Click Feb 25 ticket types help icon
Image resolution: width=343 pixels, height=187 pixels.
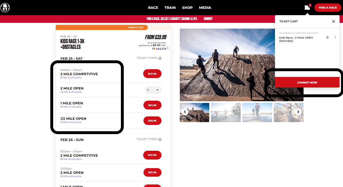click(160, 58)
